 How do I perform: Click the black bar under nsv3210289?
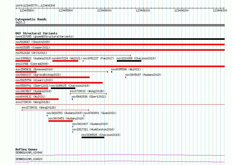[129, 61]
